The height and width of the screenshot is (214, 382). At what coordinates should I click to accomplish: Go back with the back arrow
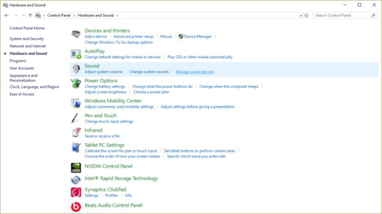pyautogui.click(x=7, y=15)
